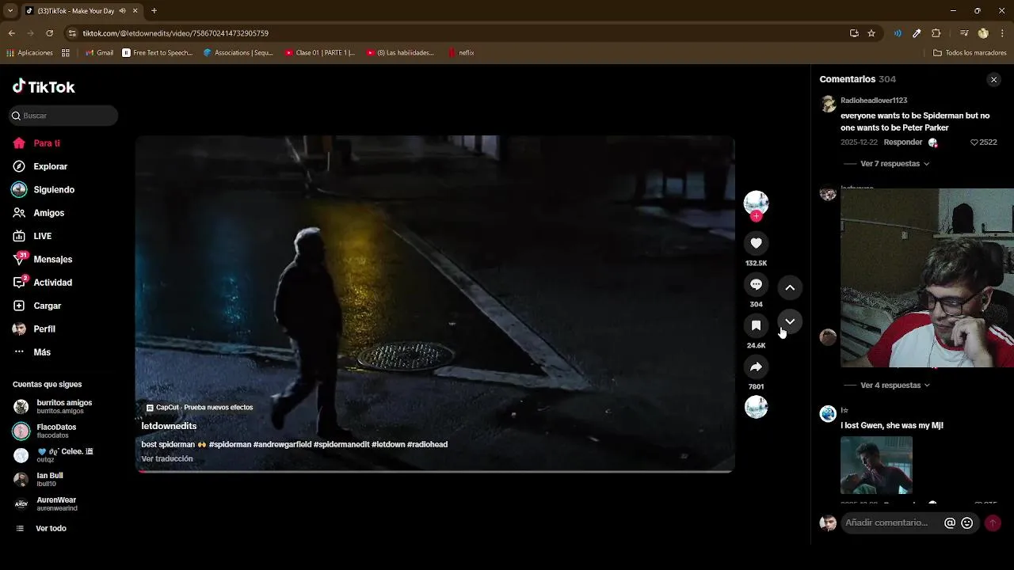Screen dimensions: 1014x570
Task: Open letdownedits creator name on video
Action: point(169,426)
